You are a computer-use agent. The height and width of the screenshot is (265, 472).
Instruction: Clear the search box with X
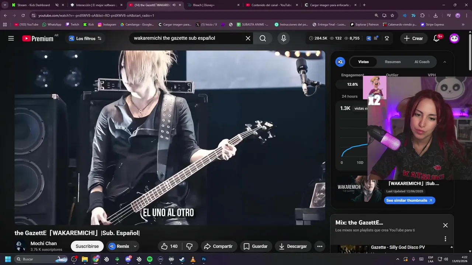tap(248, 38)
